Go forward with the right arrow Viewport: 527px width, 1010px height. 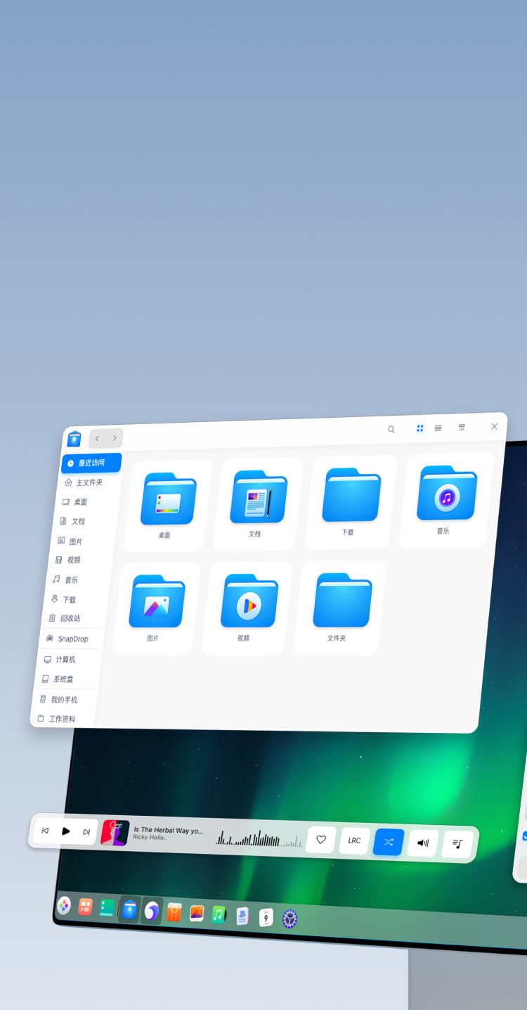(115, 438)
